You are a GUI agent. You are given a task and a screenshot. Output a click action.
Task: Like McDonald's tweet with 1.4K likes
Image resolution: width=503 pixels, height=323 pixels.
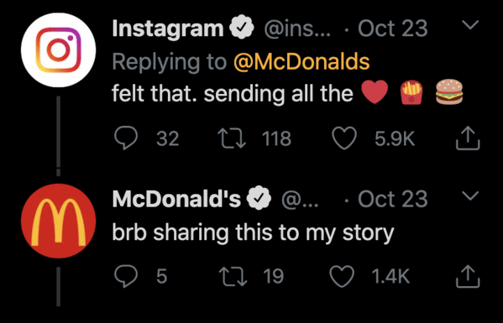pyautogui.click(x=342, y=276)
